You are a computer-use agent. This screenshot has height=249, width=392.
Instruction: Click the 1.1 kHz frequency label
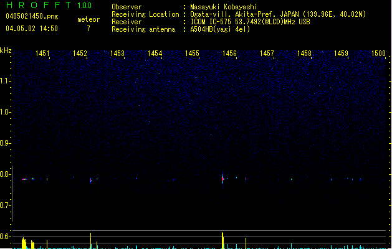point(5,81)
